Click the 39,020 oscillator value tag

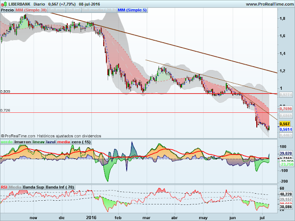pos(286,153)
